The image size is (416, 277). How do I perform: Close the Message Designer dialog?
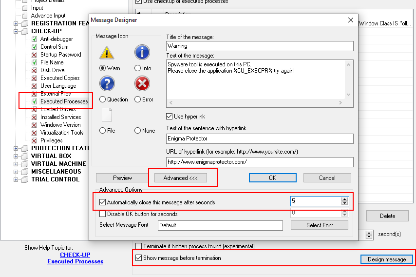(x=350, y=20)
